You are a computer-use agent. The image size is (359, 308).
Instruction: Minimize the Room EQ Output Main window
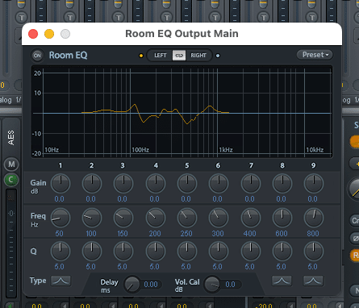(49, 34)
